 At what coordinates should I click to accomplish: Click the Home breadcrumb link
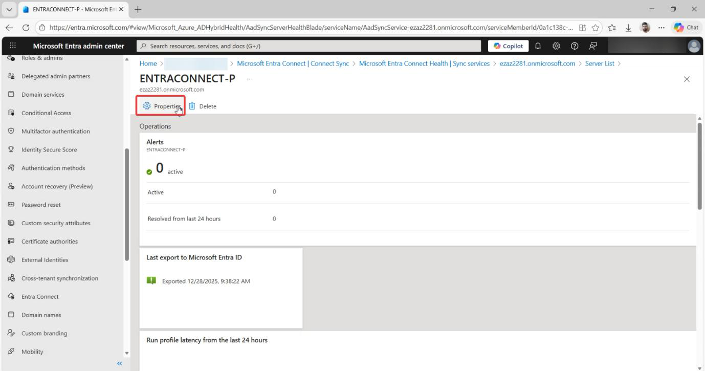148,63
